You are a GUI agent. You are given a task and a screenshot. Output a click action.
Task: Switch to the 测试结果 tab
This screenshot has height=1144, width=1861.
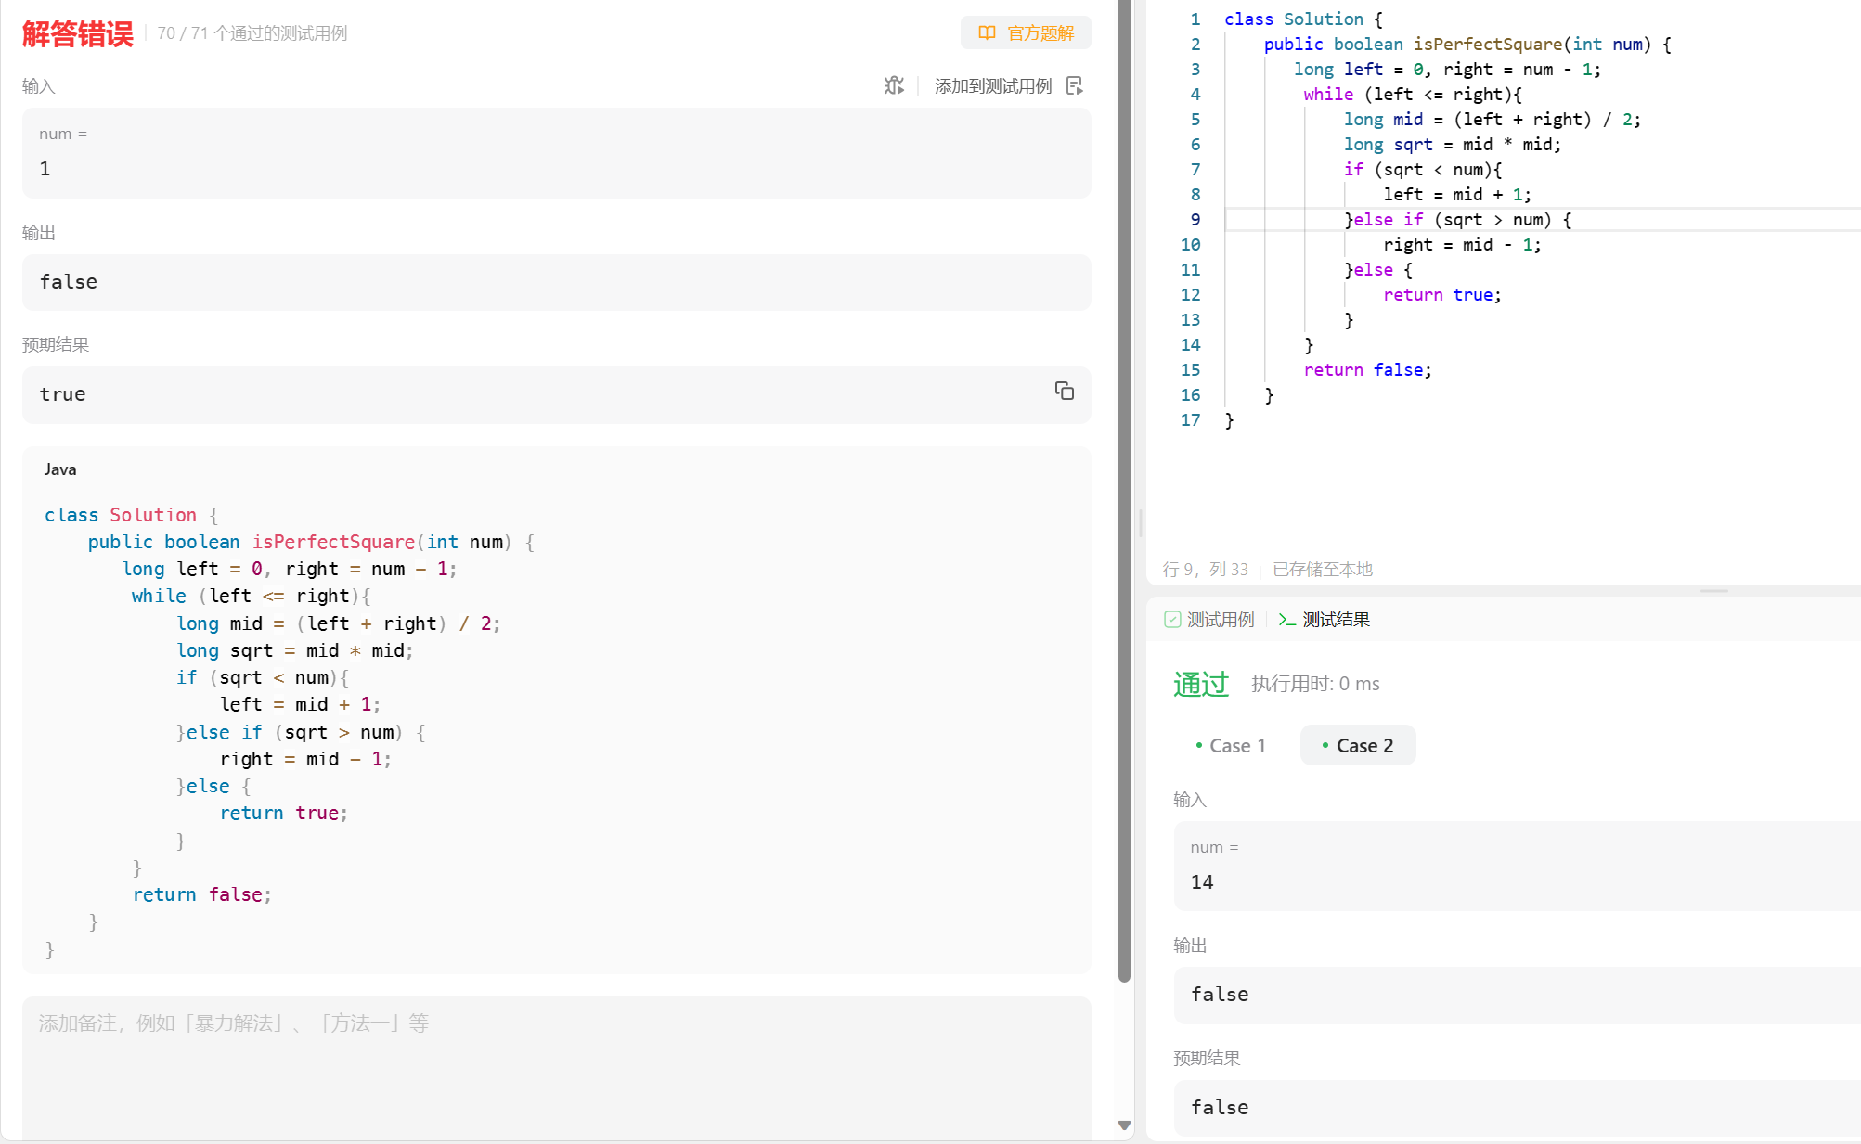tap(1335, 619)
